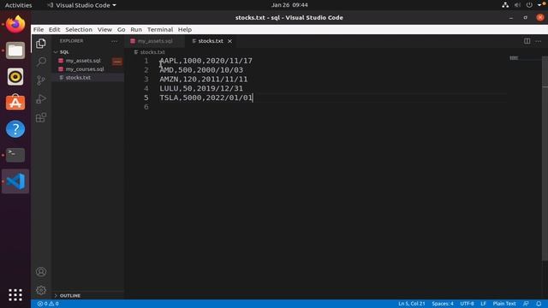Open the Terminal menu
Viewport: 548px width, 308px height.
[160, 29]
